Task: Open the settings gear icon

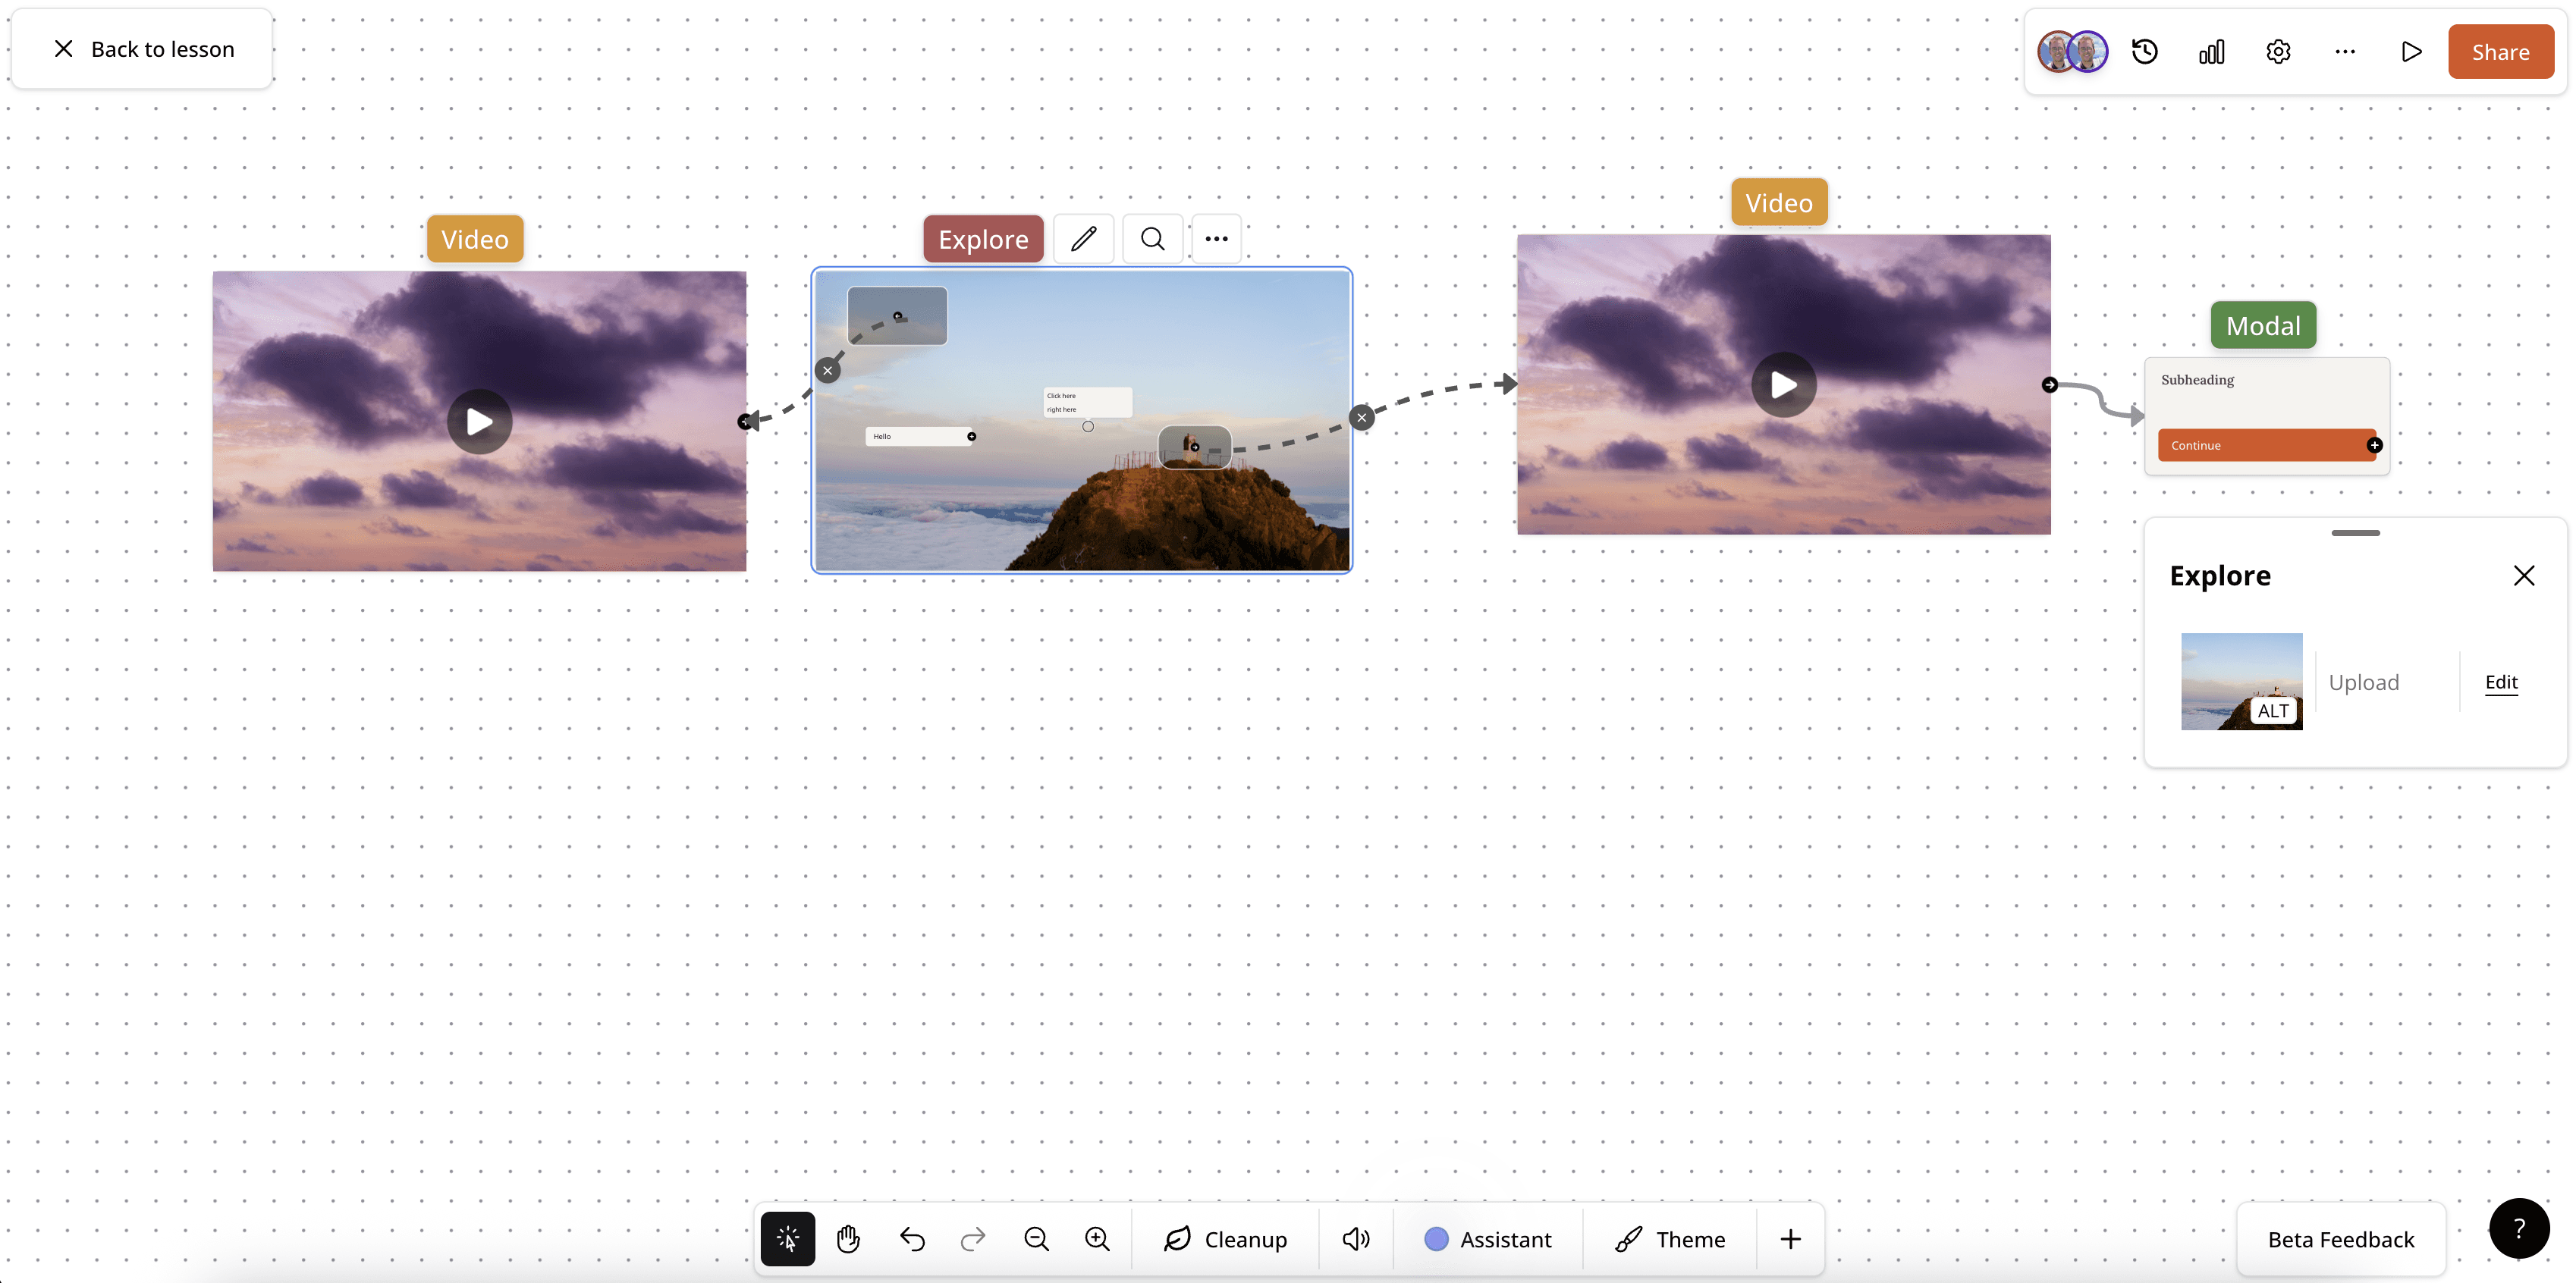Action: (x=2278, y=52)
